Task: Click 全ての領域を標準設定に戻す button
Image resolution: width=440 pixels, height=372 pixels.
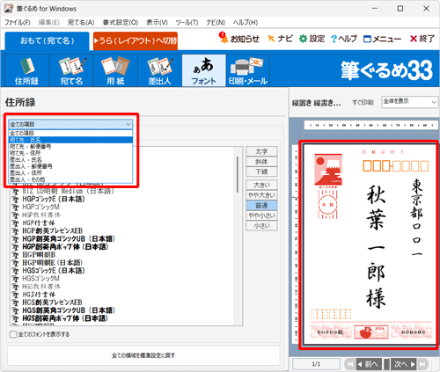Action: click(x=143, y=355)
